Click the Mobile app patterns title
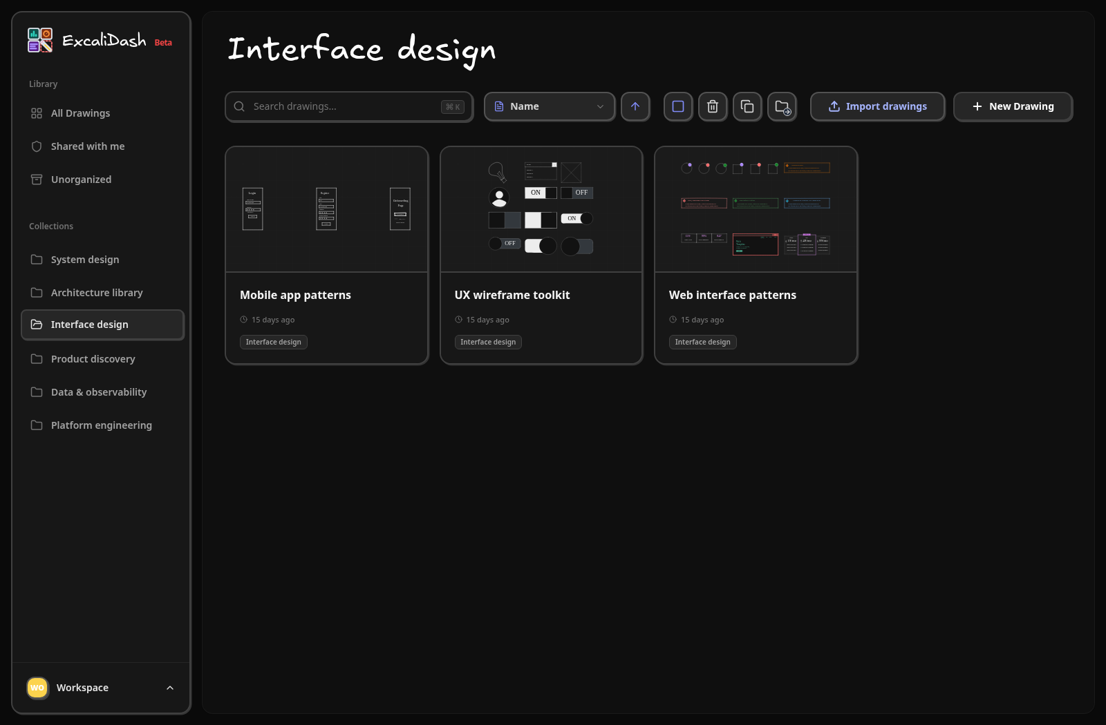 click(x=295, y=295)
